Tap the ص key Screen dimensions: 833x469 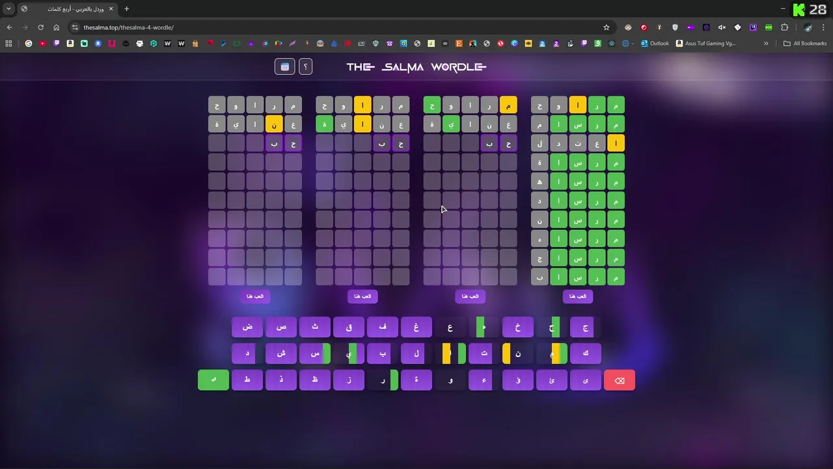click(x=281, y=327)
